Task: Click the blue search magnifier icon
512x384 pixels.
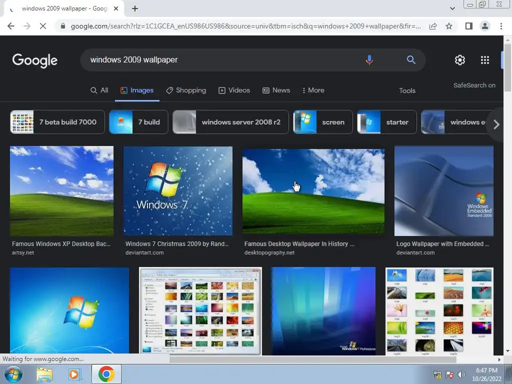Action: 411,60
